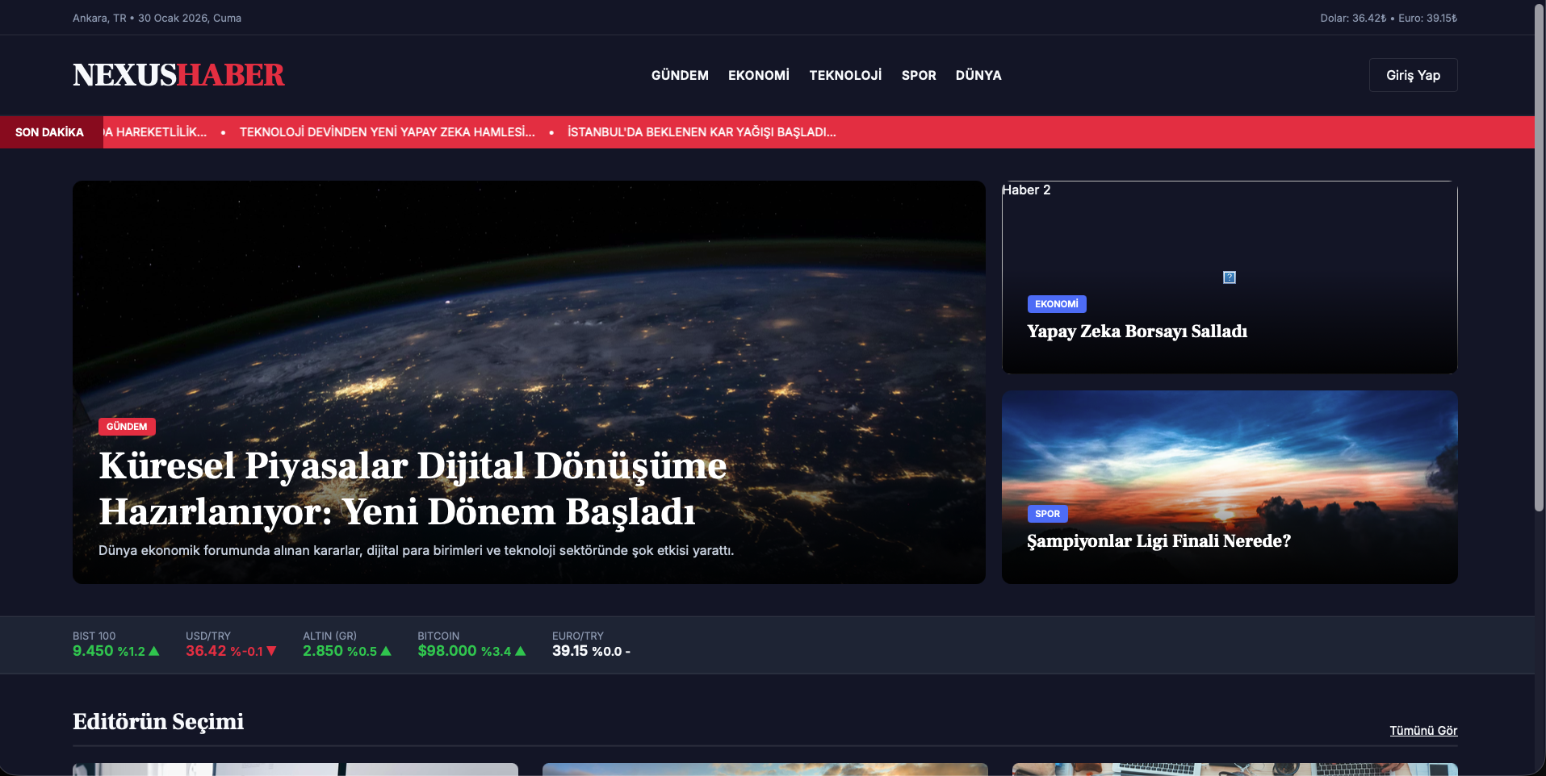This screenshot has width=1546, height=776.
Task: Click the red down arrow beside USD/TRY
Action: click(271, 651)
